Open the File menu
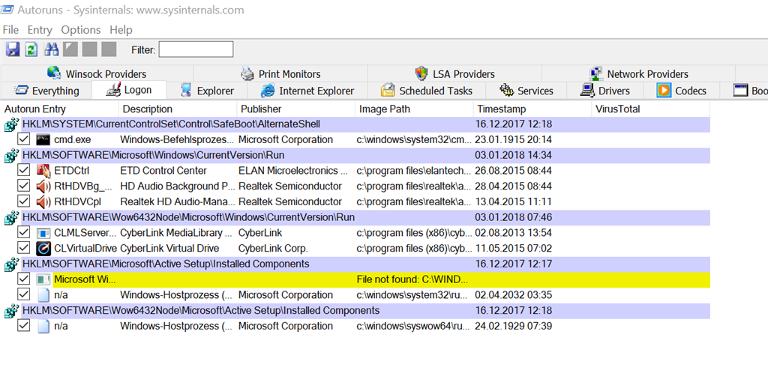The width and height of the screenshot is (768, 376). 10,30
